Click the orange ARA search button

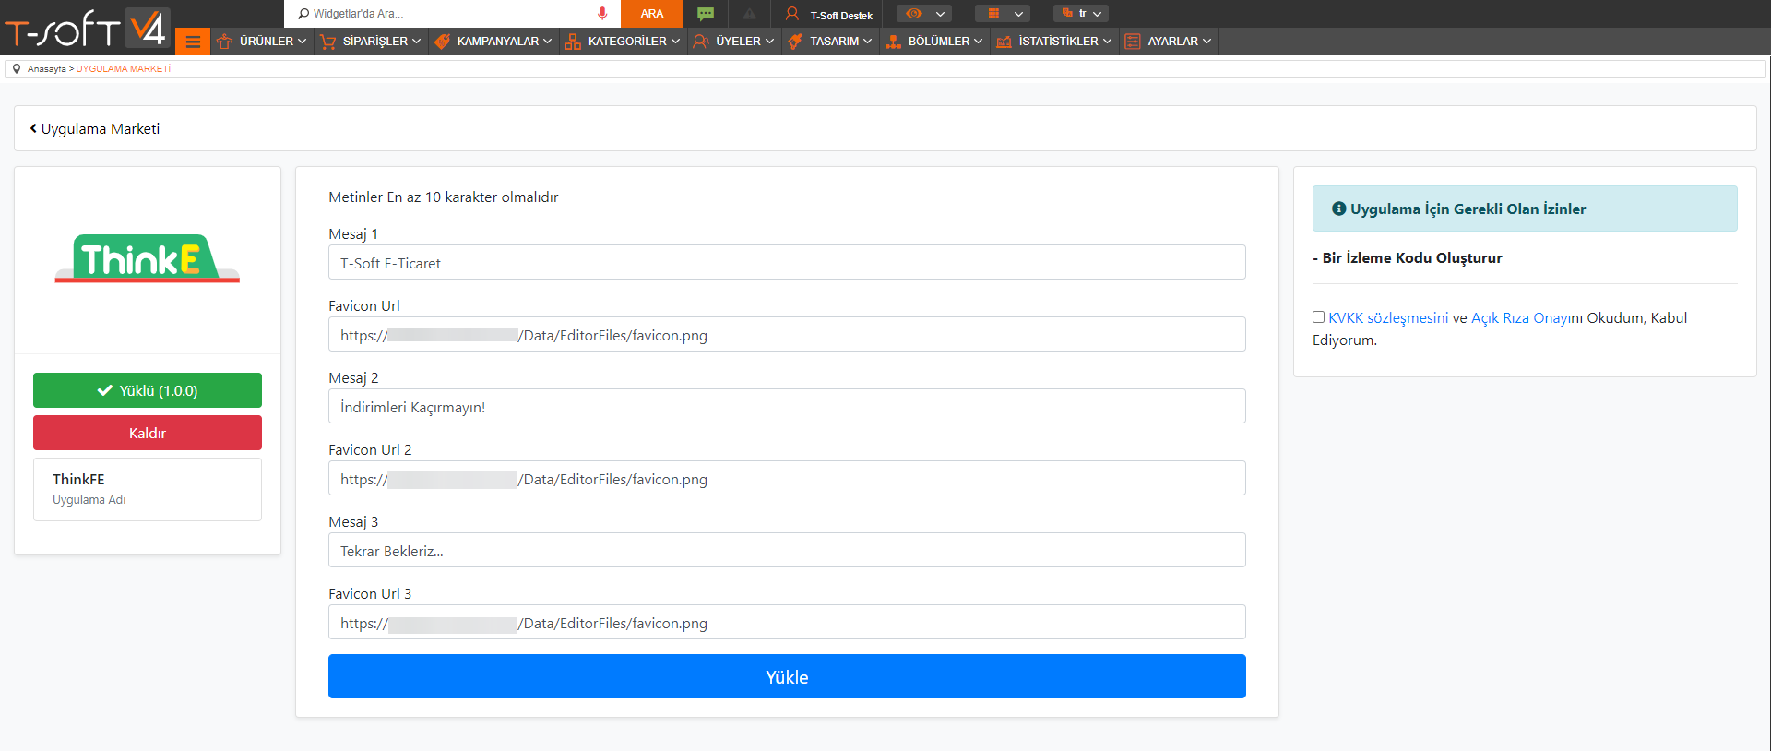(x=652, y=14)
